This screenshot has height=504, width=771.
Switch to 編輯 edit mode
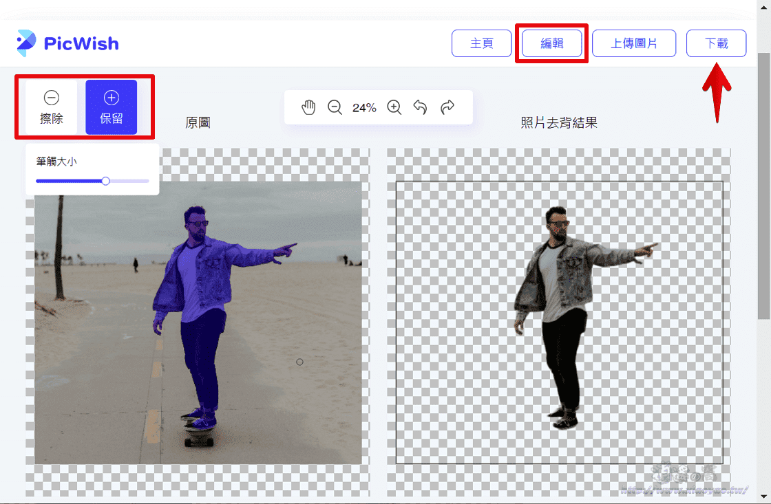click(x=551, y=43)
